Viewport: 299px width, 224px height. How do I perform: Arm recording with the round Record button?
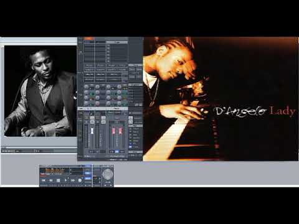click(x=80, y=180)
